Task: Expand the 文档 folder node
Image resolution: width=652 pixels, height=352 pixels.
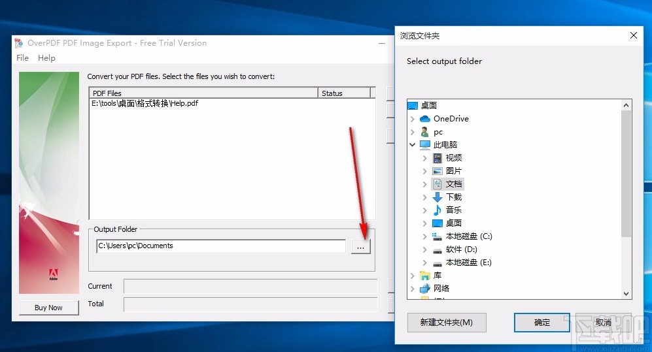Action: (424, 184)
